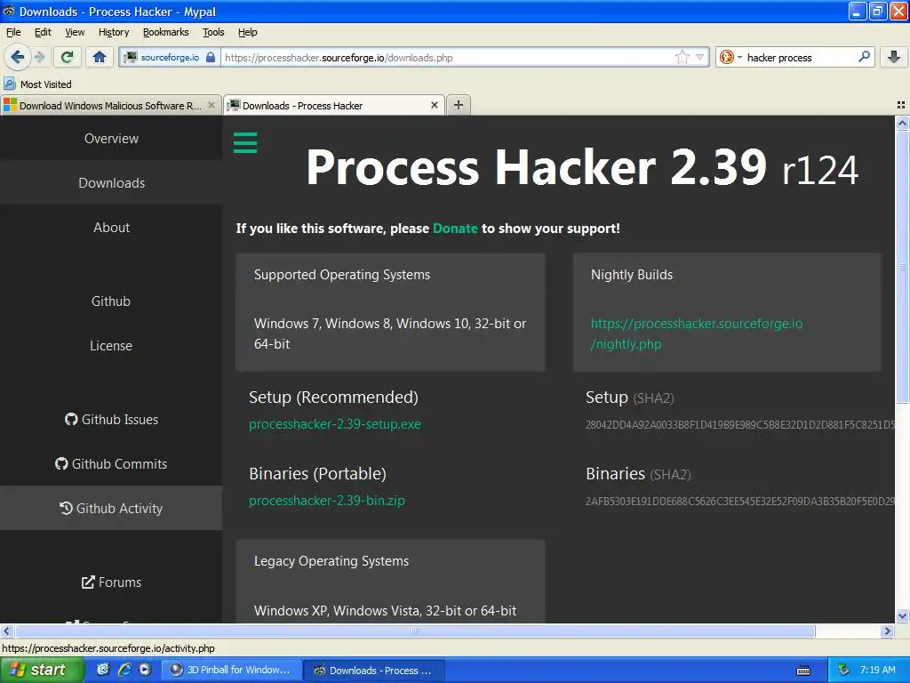The width and height of the screenshot is (910, 683).
Task: Open the License sidebar link
Action: pyautogui.click(x=111, y=346)
